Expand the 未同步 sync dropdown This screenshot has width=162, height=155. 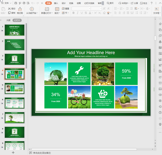click(x=129, y=3)
